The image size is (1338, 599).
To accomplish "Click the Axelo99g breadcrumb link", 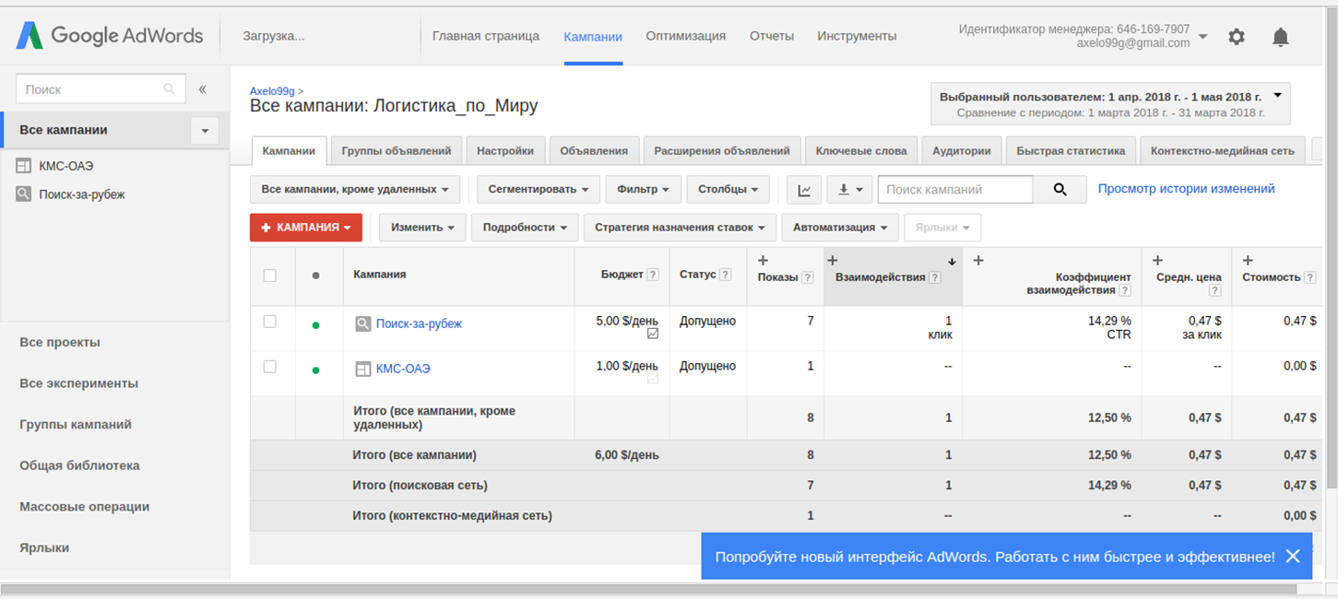I will tap(272, 91).
